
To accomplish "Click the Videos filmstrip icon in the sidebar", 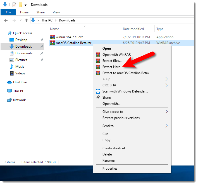I will point(12,73).
